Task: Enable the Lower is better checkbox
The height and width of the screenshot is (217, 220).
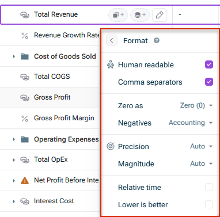Action: (209, 204)
